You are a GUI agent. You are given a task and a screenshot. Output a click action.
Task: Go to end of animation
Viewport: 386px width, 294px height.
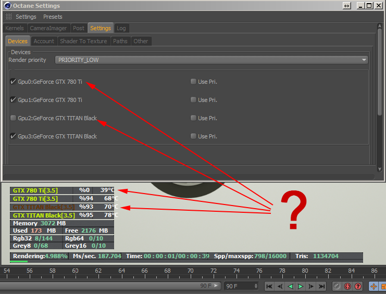[x=321, y=286]
